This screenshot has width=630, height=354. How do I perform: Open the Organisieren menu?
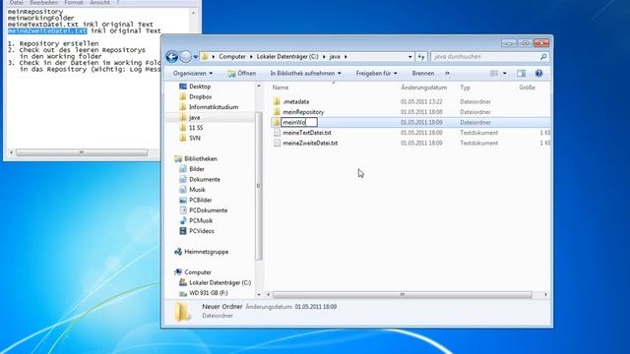click(193, 74)
